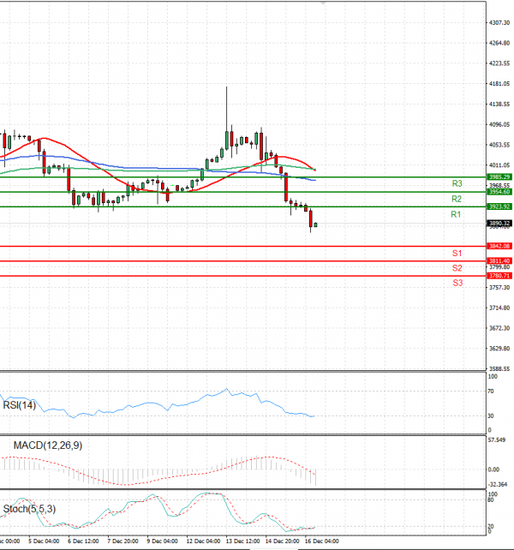514x550 pixels.
Task: Click the 5 Dec 04:00 time label
Action: (44, 541)
